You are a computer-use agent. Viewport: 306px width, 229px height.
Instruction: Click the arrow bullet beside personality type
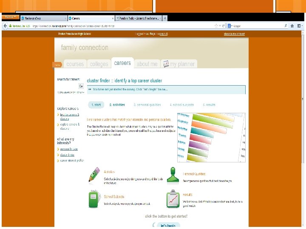(x=58, y=149)
